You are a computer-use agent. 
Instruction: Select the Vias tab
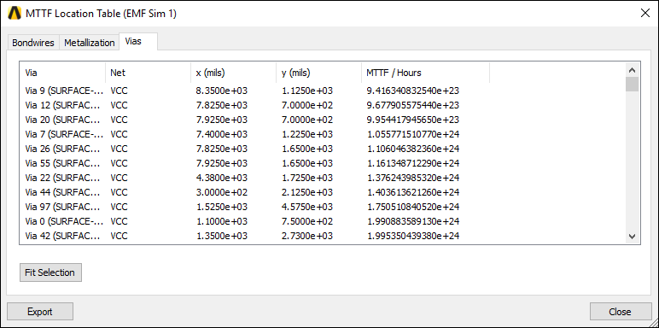coord(138,42)
